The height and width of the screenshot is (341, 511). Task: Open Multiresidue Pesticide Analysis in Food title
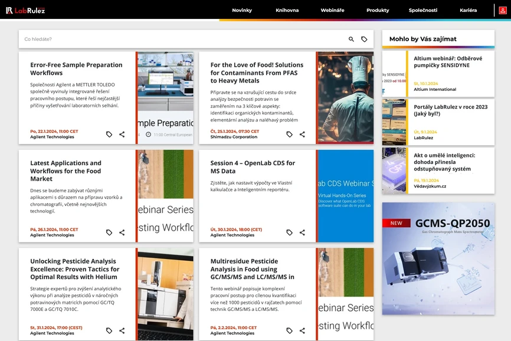[x=252, y=269]
